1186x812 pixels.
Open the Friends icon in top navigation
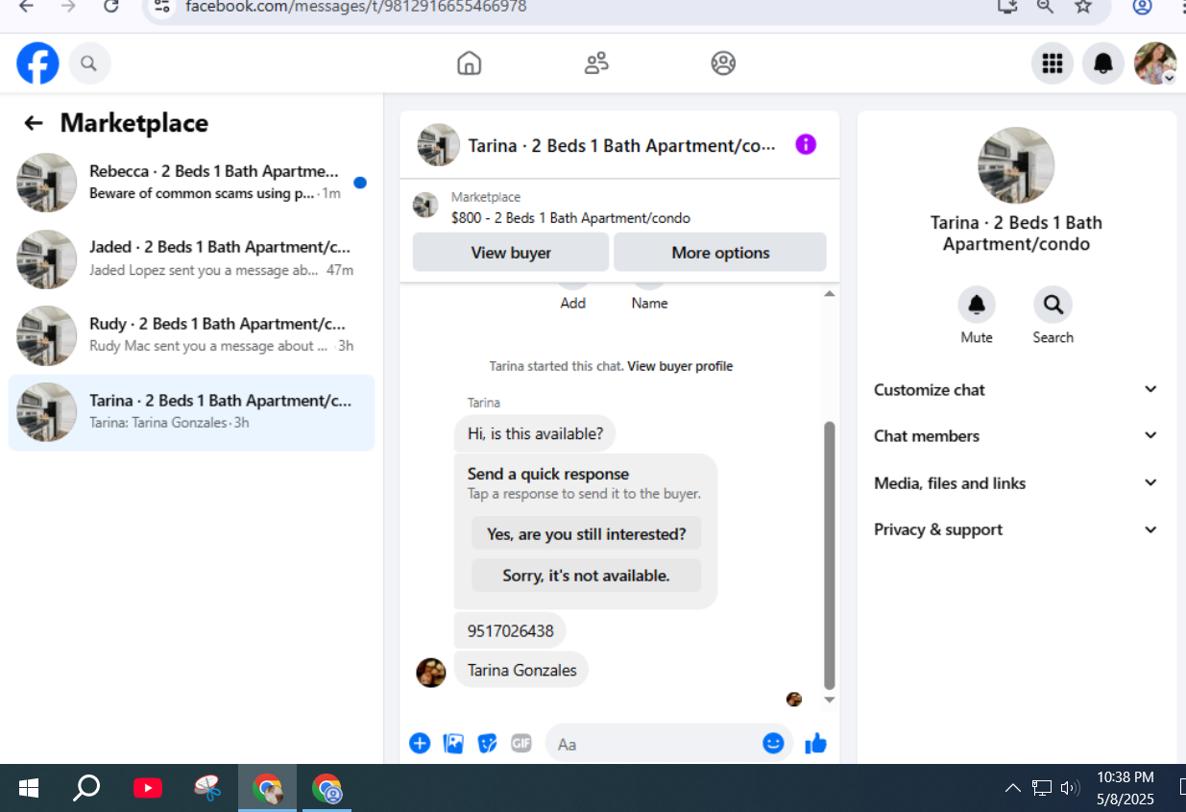coord(596,63)
